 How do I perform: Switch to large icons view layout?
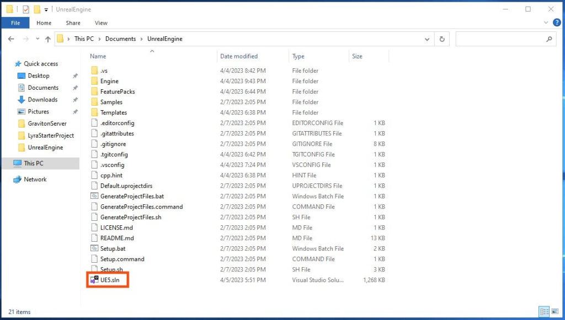coord(555,311)
